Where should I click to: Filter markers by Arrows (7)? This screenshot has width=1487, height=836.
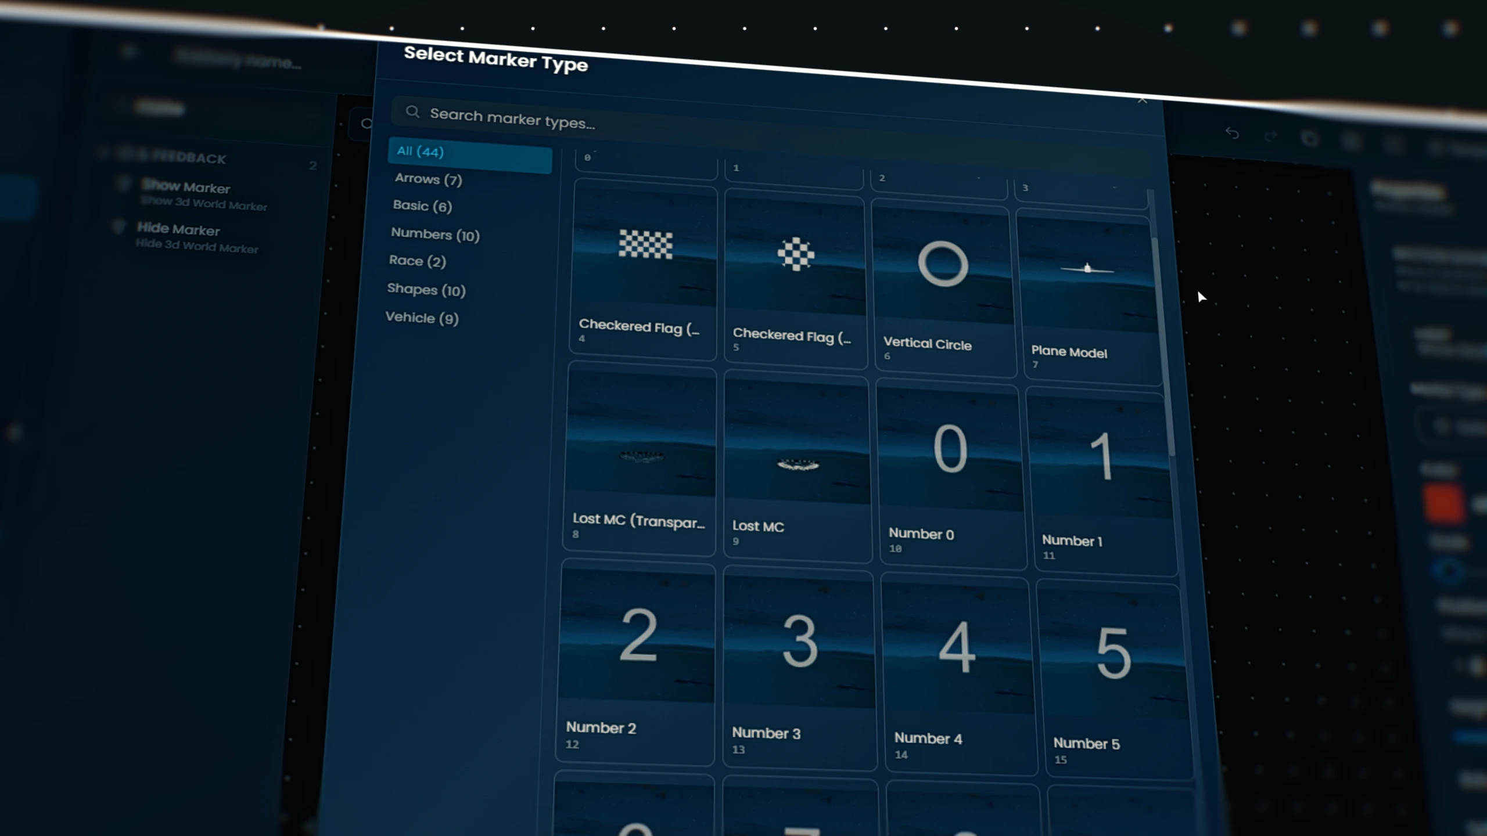coord(428,179)
